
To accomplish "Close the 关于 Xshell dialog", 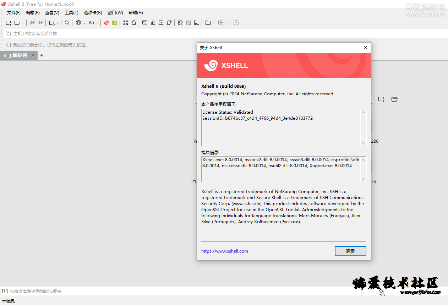I will (366, 47).
